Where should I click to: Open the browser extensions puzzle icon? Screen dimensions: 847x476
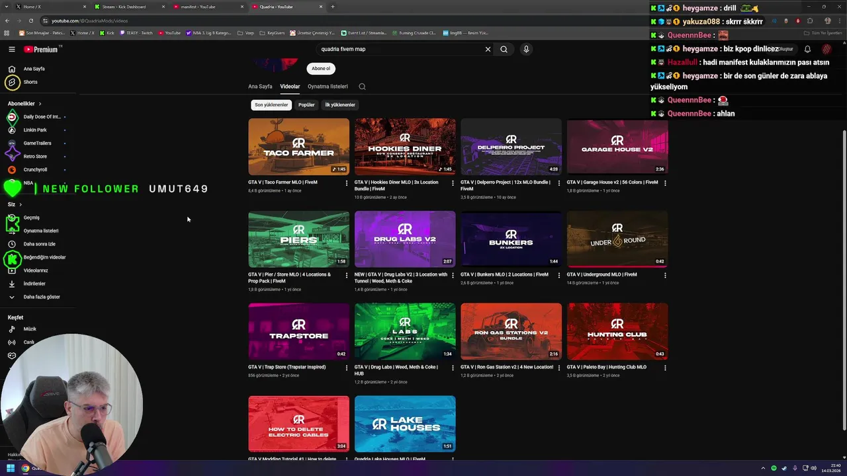click(810, 20)
